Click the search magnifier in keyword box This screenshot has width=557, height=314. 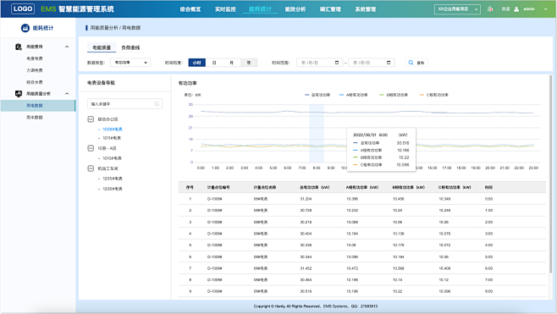[157, 104]
